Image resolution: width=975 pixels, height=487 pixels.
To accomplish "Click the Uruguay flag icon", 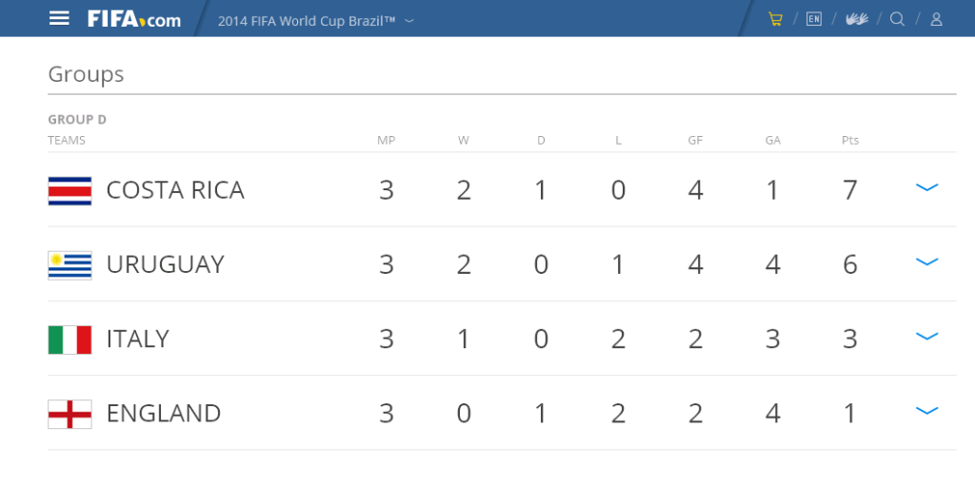I will pyautogui.click(x=70, y=265).
